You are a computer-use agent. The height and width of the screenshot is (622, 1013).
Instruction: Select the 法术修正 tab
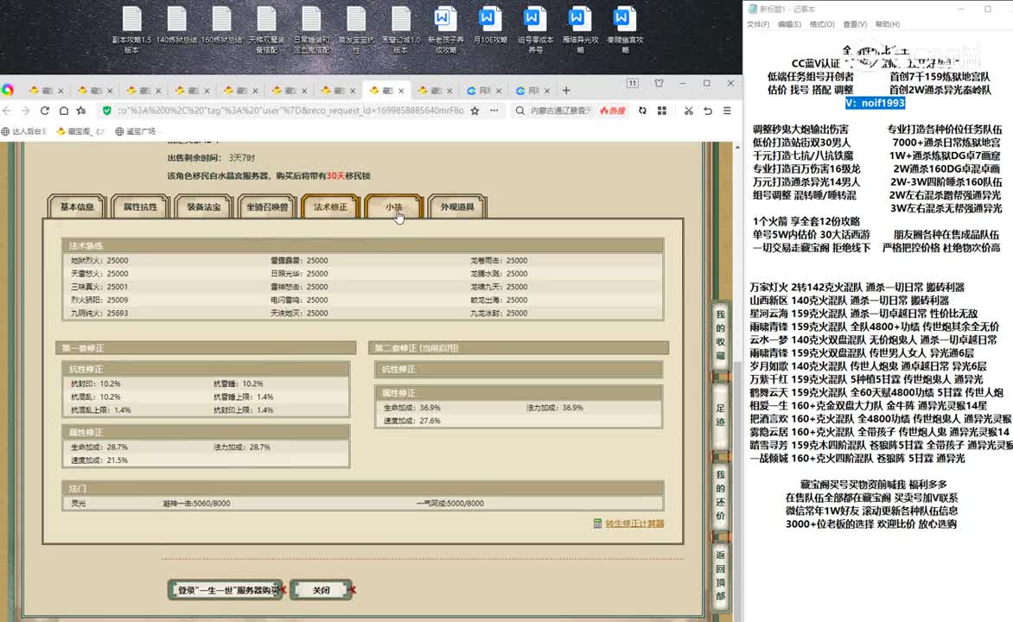pos(330,206)
